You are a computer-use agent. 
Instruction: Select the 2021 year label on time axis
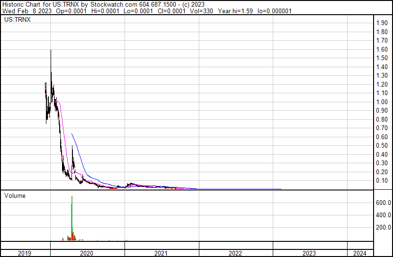161,253
